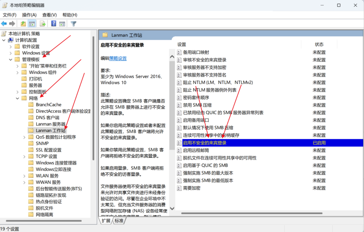364x232 pixels.
Task: Open the 策略设置 link
Action: (x=118, y=59)
